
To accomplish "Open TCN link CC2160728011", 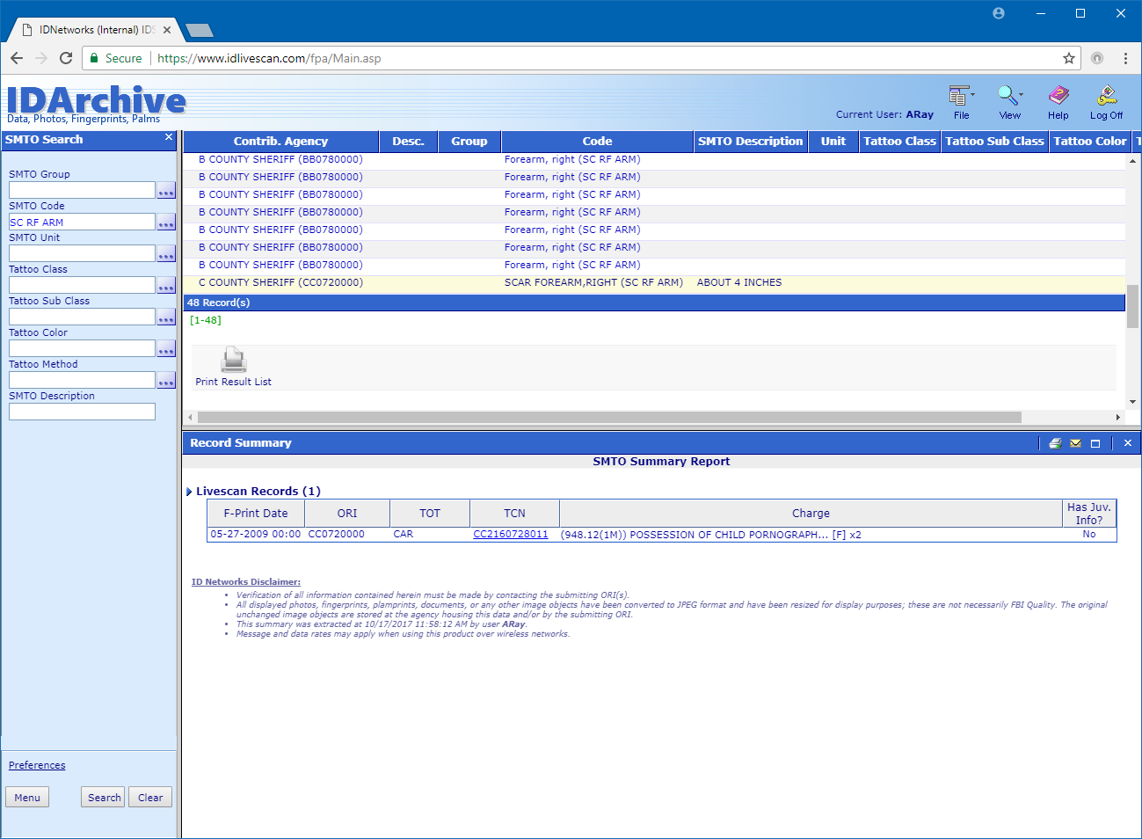I will pyautogui.click(x=510, y=535).
